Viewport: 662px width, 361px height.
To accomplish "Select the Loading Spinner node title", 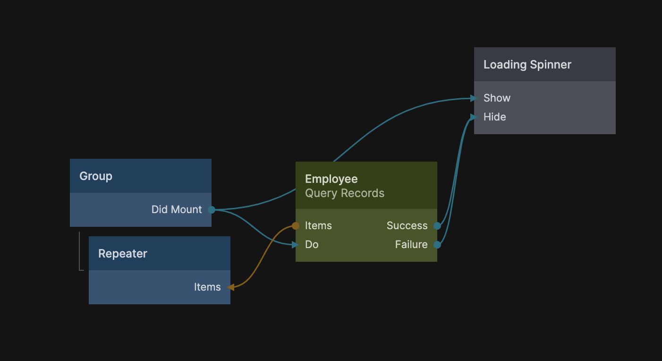I will [527, 65].
